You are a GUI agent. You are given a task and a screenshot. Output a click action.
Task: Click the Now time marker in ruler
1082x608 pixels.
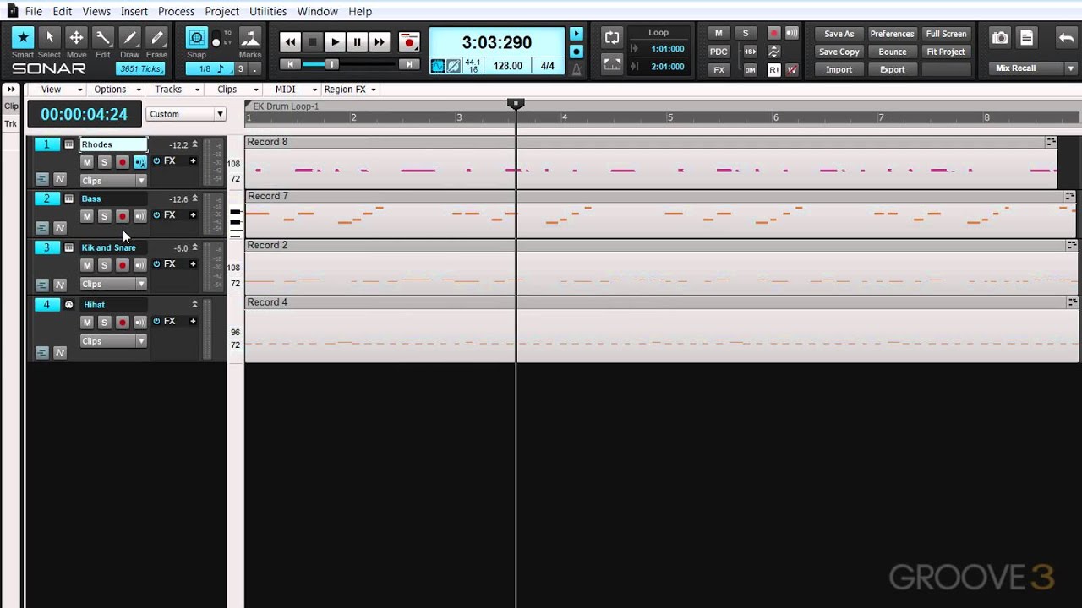click(x=516, y=103)
